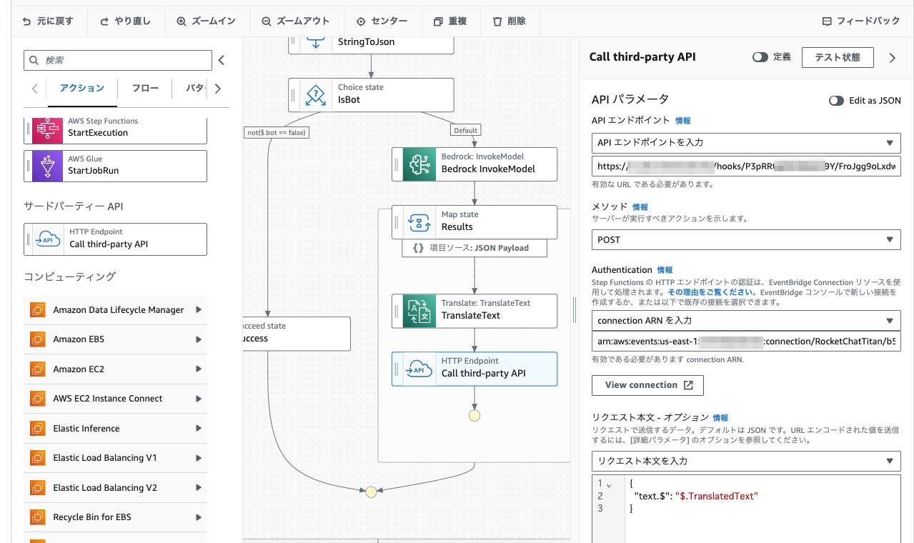
Task: Click the ズームアウト zoom out button
Action: coord(296,21)
